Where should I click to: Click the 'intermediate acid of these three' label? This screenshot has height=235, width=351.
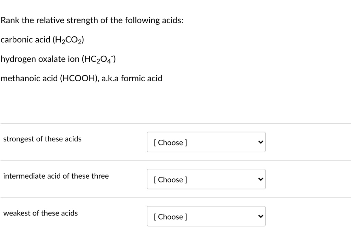click(56, 176)
